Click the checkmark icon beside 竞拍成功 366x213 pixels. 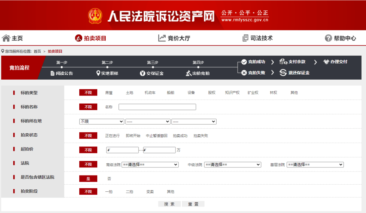point(244,62)
